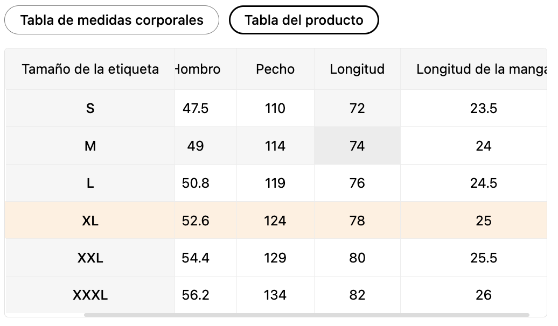Click the Pecho column header
Viewport: 558px width, 326px height.
click(x=275, y=69)
